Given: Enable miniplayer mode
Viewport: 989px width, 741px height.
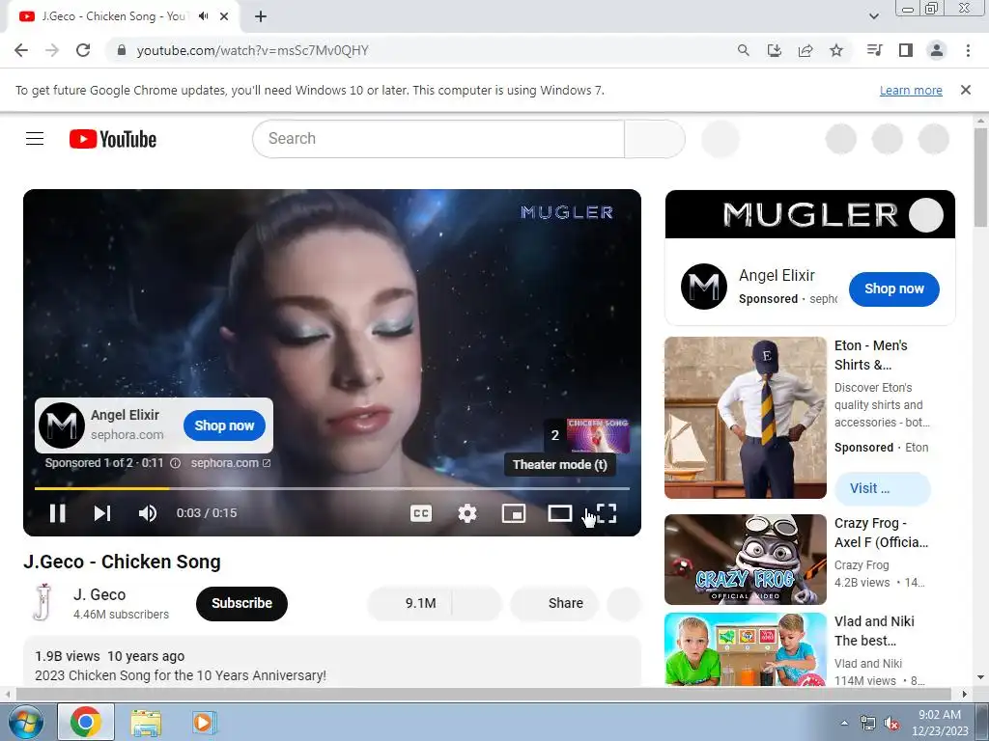Looking at the screenshot, I should [x=514, y=513].
